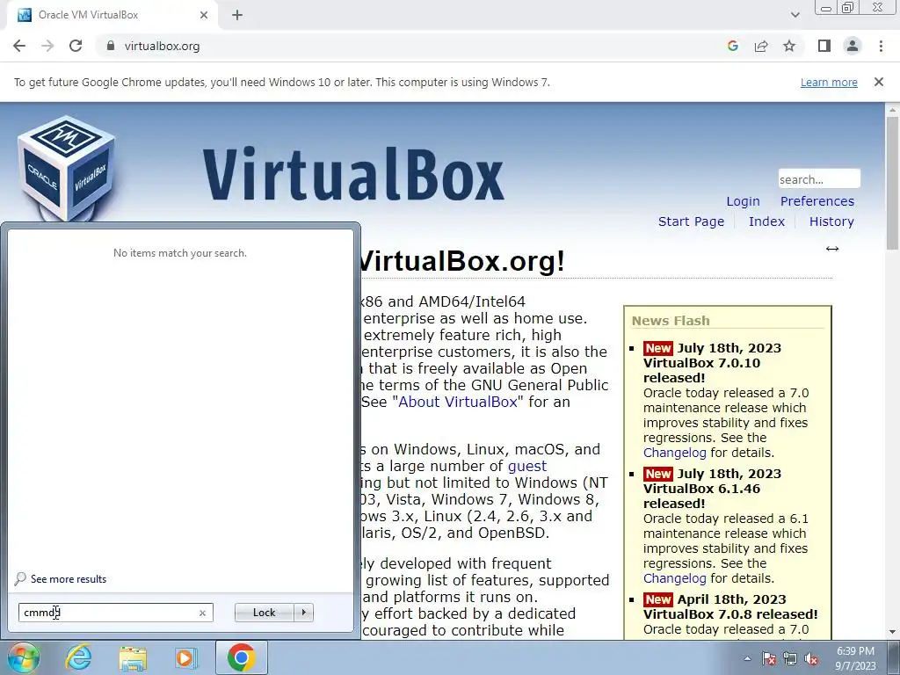Open Windows Media Player from the taskbar
This screenshot has width=900, height=675.
click(185, 657)
